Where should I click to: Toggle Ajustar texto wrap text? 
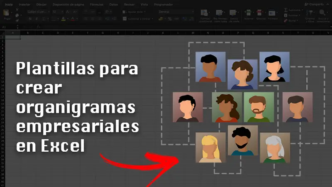(x=134, y=12)
